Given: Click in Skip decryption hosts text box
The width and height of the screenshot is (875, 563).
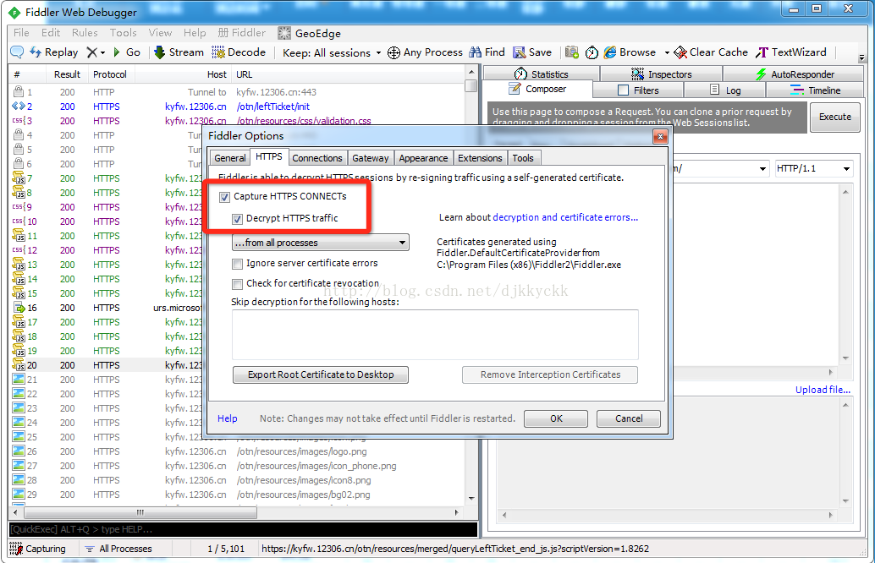Looking at the screenshot, I should [435, 335].
